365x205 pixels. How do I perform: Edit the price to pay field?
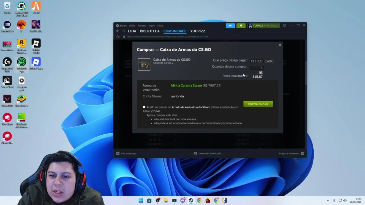(257, 61)
